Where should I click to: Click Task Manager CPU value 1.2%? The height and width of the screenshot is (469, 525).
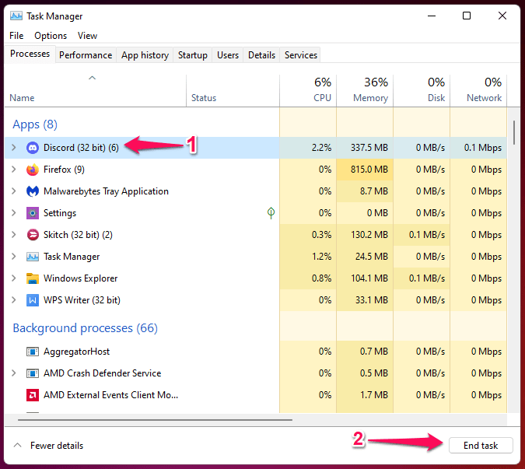(x=321, y=257)
